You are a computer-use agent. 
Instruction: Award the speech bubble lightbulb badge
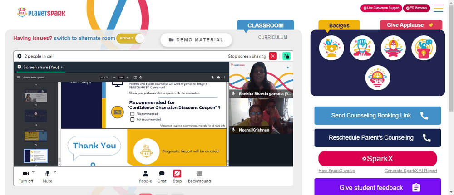[424, 48]
